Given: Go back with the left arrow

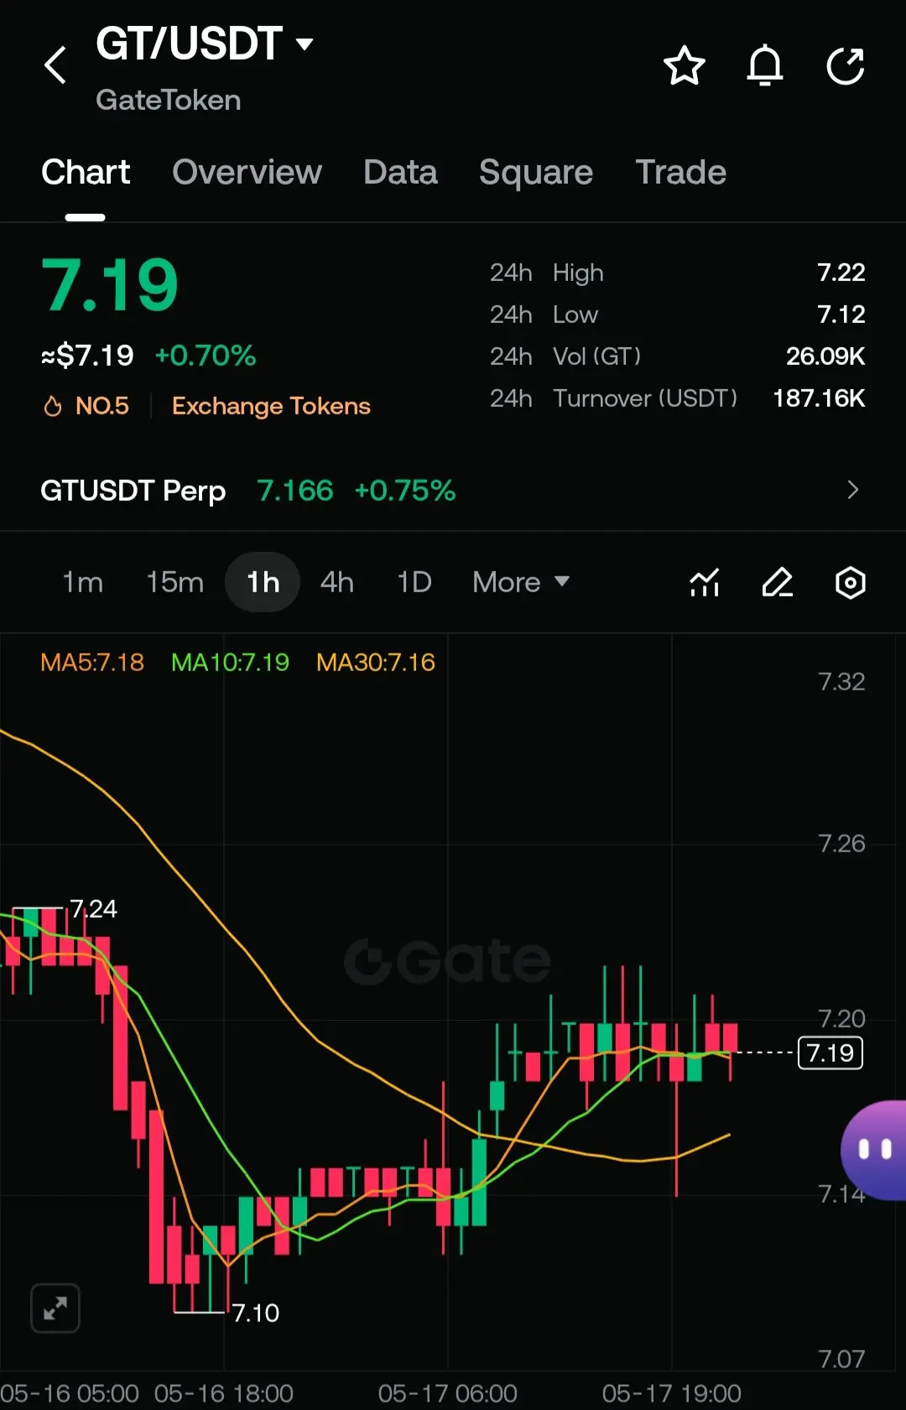Looking at the screenshot, I should (x=55, y=65).
